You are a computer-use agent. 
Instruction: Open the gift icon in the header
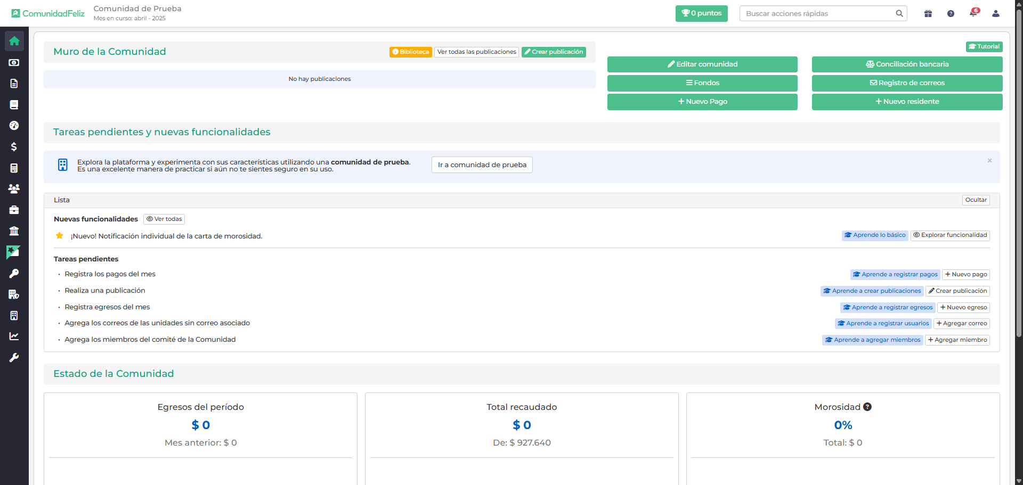(928, 14)
